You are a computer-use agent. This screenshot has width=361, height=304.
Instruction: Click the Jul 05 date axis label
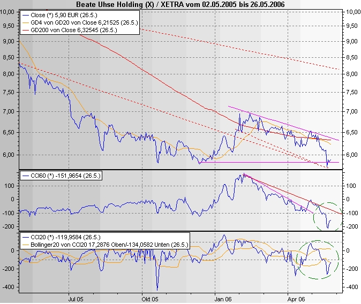tap(76, 299)
